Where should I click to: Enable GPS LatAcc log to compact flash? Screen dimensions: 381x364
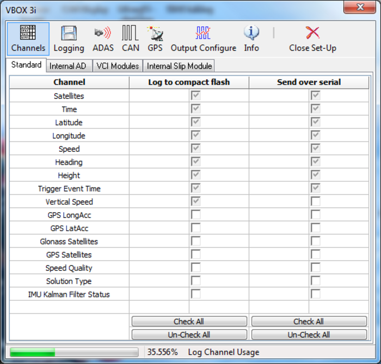point(195,228)
